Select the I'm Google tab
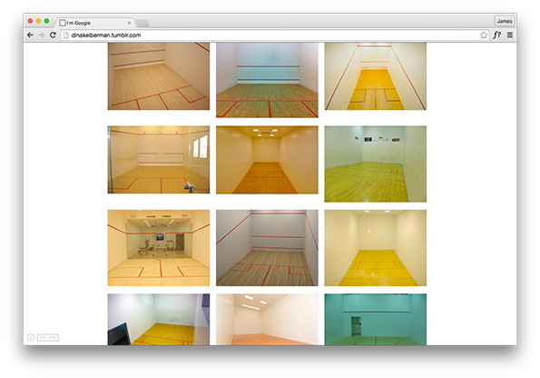The image size is (540, 378). coord(94,23)
